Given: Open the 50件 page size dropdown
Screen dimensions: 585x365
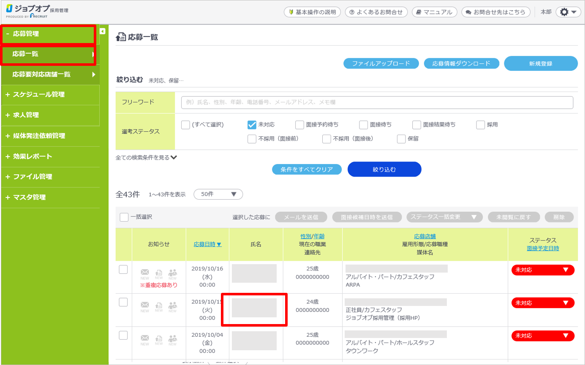Looking at the screenshot, I should (x=218, y=194).
